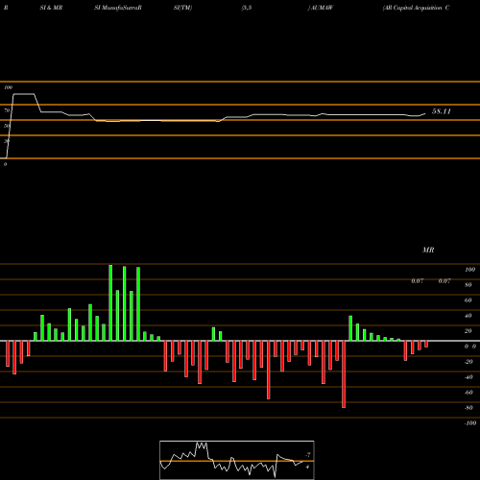Click the 60 label on the MR right axis

[x=468, y=300]
